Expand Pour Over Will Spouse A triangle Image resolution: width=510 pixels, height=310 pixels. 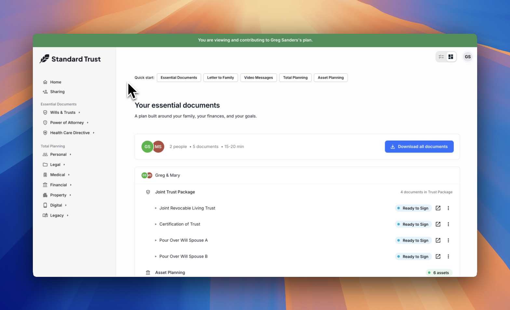[x=156, y=240]
